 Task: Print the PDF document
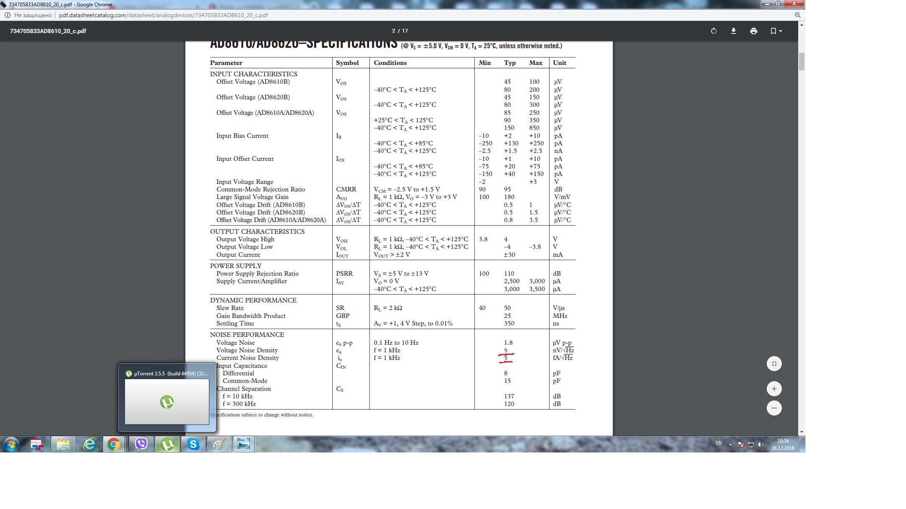[753, 31]
